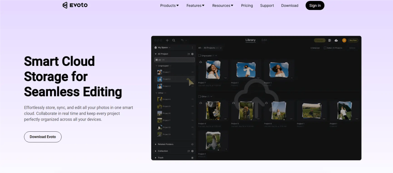Click the cloud icon on the Project 6 grid card

[x=266, y=103]
